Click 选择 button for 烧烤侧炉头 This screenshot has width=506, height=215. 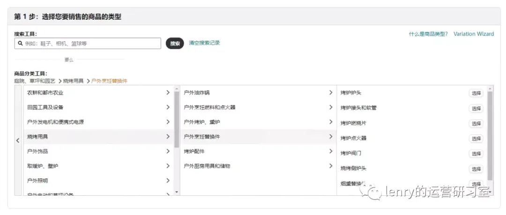(x=476, y=169)
